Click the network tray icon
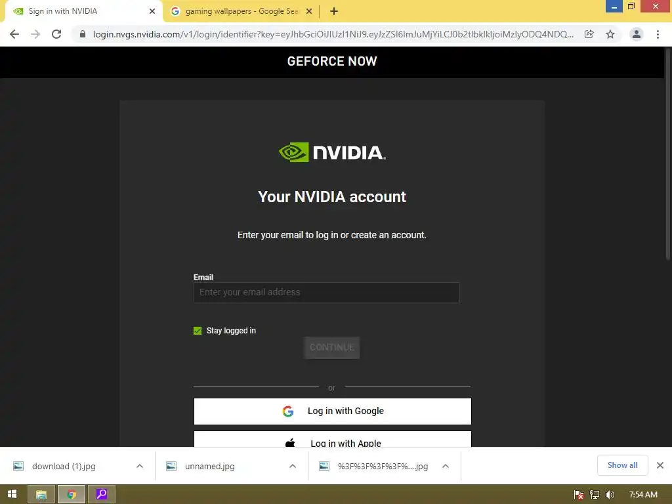 tap(595, 495)
